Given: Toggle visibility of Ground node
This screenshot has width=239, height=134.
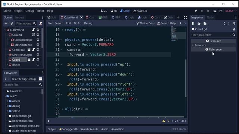Looking at the screenshot, I should (38, 35).
